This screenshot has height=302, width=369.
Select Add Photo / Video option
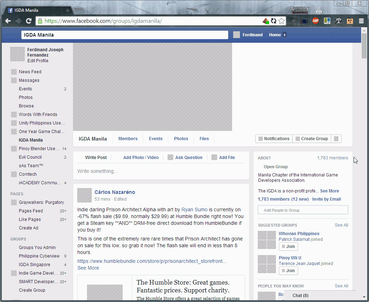tap(141, 157)
